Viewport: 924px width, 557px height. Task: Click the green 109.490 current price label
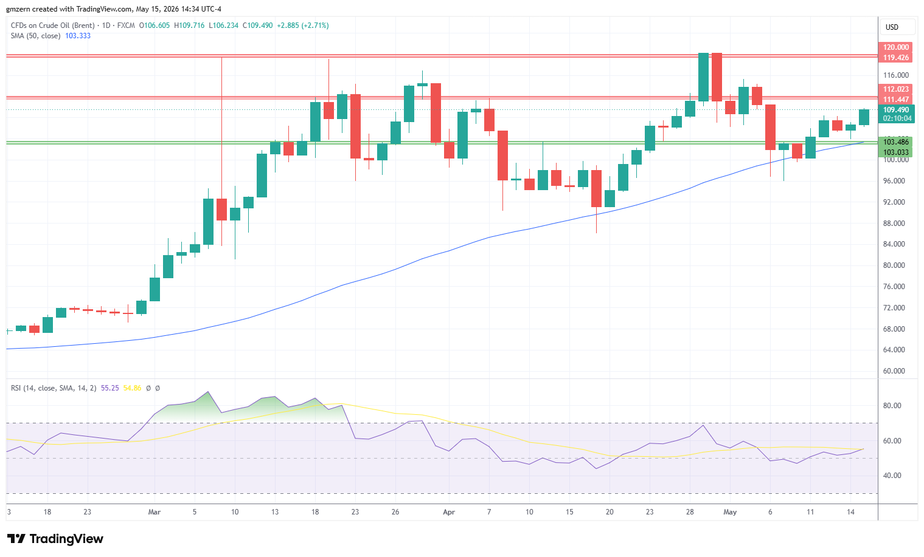pos(897,110)
